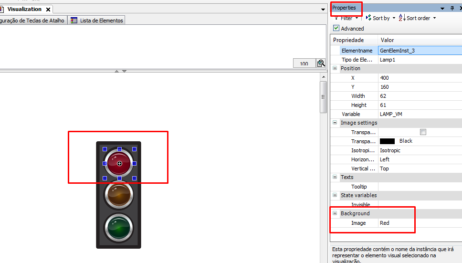Select the green lamp in the traffic light

point(119,225)
